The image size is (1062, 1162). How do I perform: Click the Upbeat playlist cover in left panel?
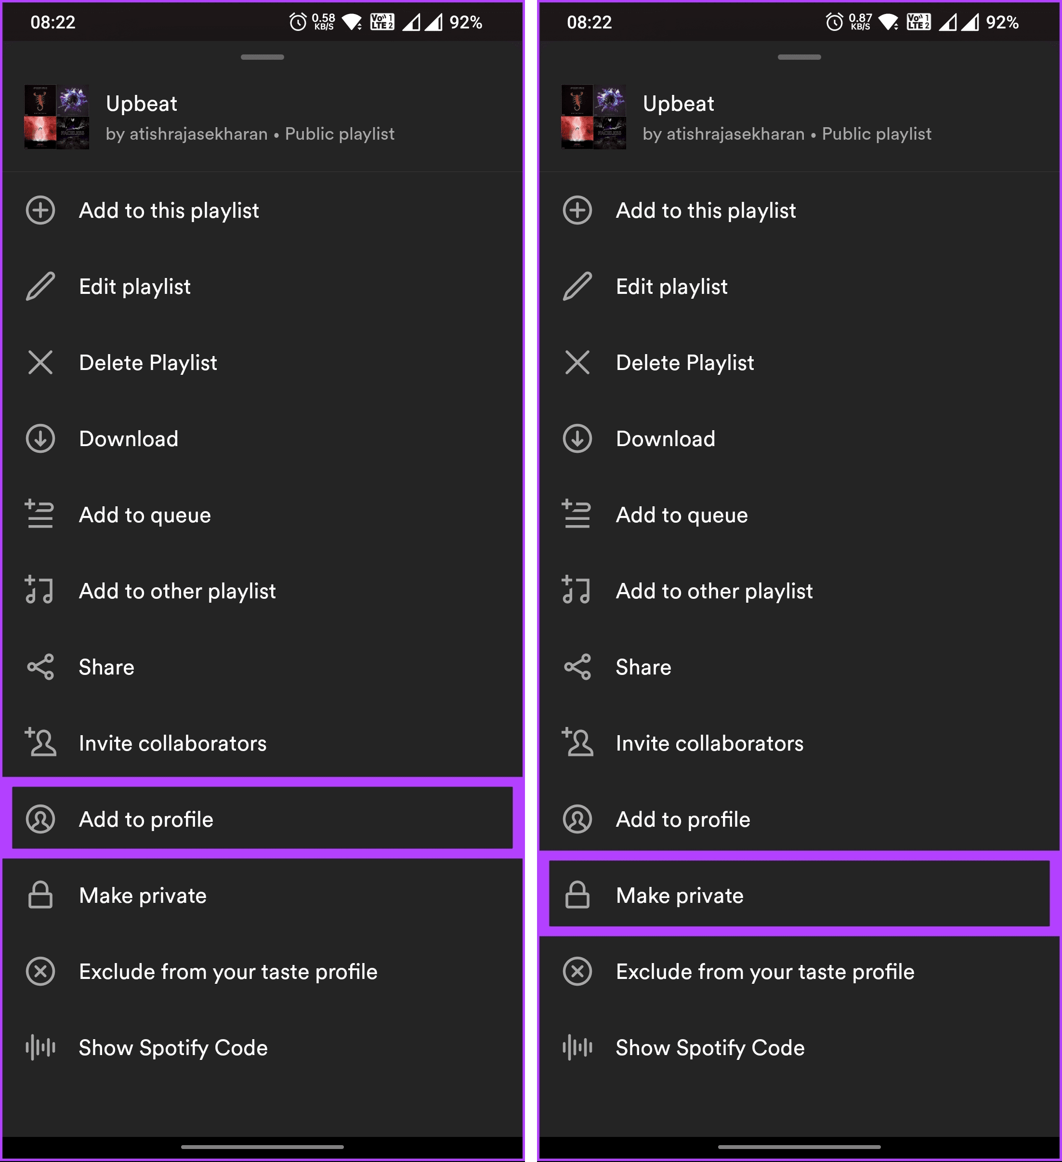[x=56, y=117]
